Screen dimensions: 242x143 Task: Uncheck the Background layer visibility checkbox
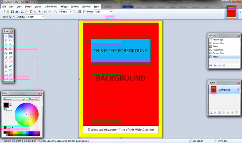(x=238, y=90)
